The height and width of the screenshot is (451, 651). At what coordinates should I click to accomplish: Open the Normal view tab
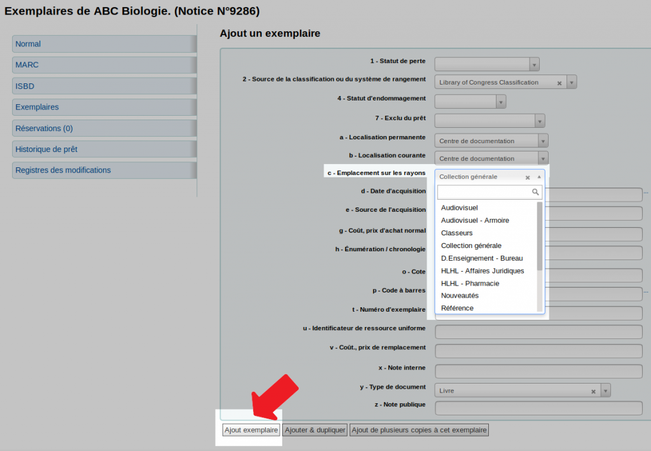coord(104,44)
